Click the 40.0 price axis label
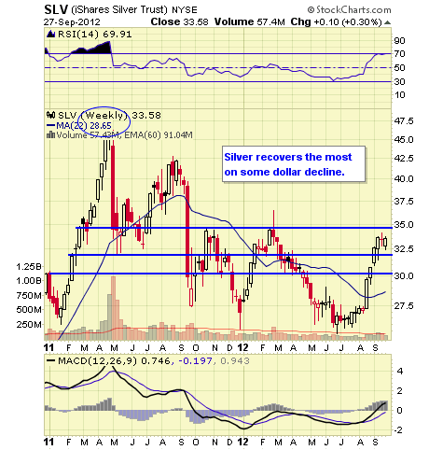Viewport: 429px width, 450px height. coord(404,178)
